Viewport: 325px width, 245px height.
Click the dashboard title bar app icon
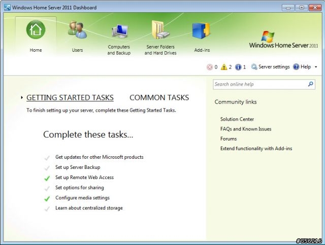7,8
